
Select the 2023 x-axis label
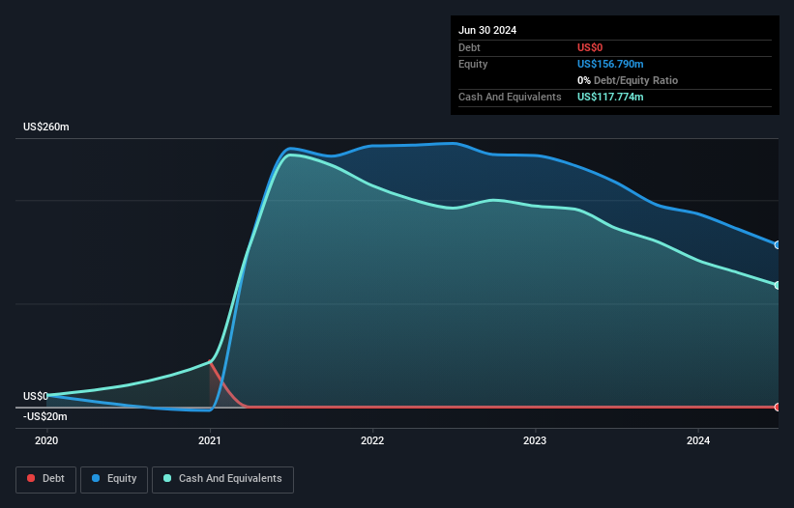pos(535,440)
